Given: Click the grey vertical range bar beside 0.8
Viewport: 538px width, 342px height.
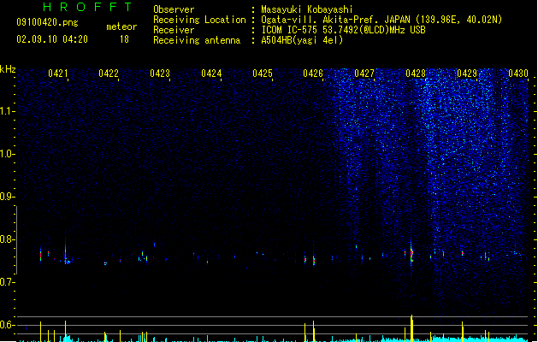Looking at the screenshot, I should tap(16, 240).
